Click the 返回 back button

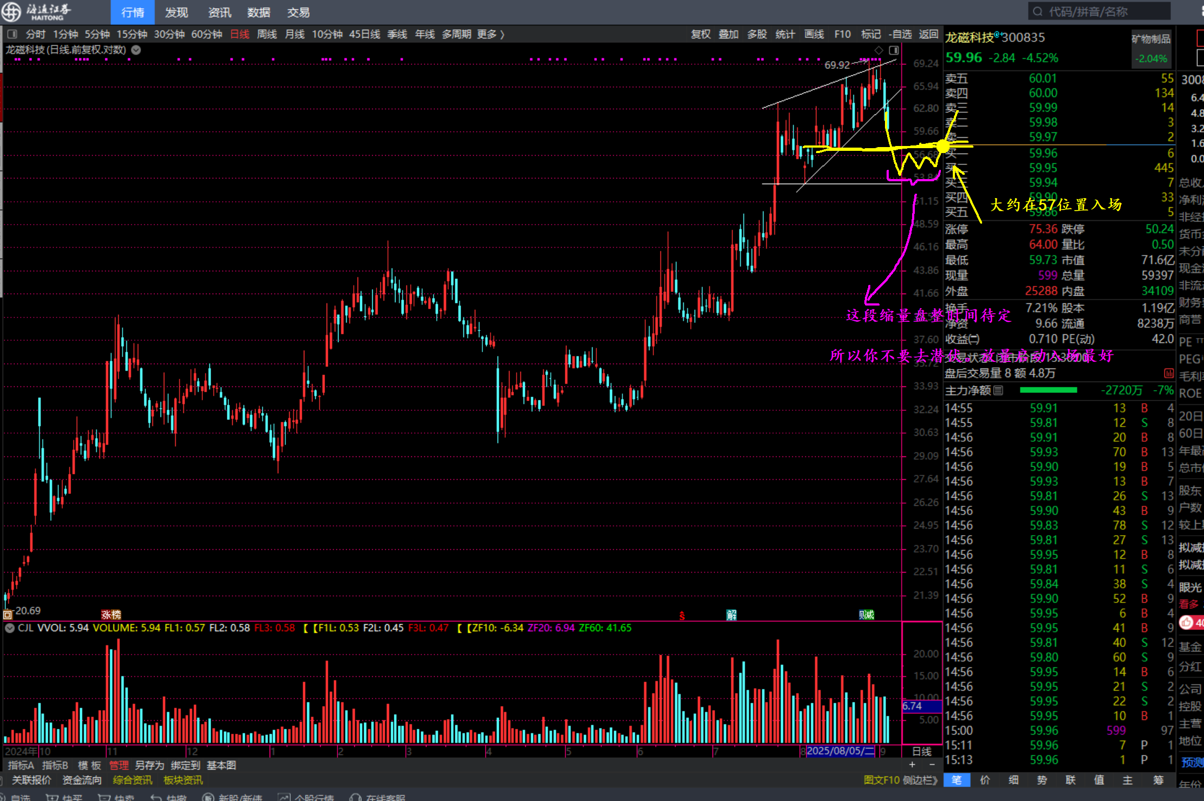pos(928,34)
